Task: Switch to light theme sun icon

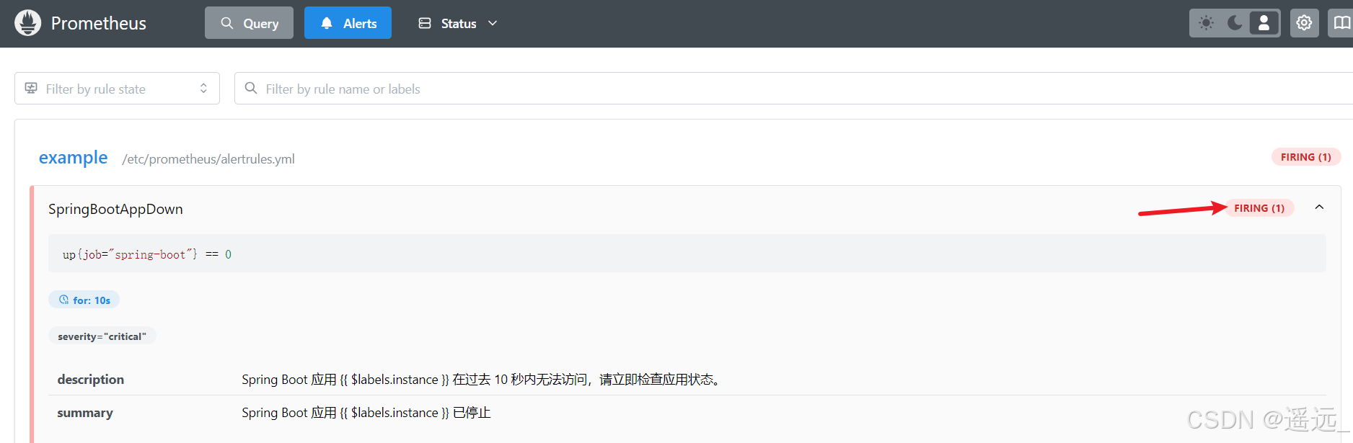Action: 1206,23
